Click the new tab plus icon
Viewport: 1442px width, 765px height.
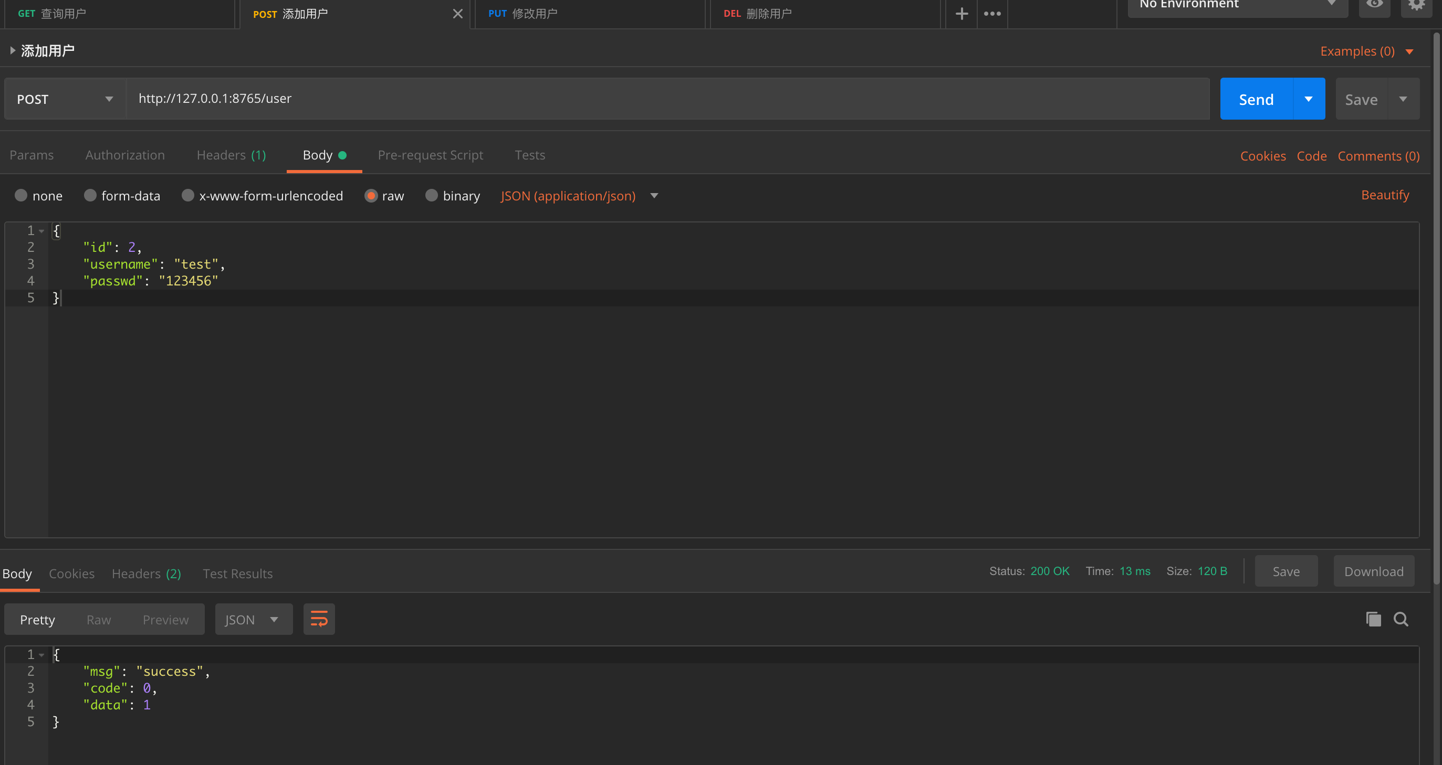[x=961, y=14]
